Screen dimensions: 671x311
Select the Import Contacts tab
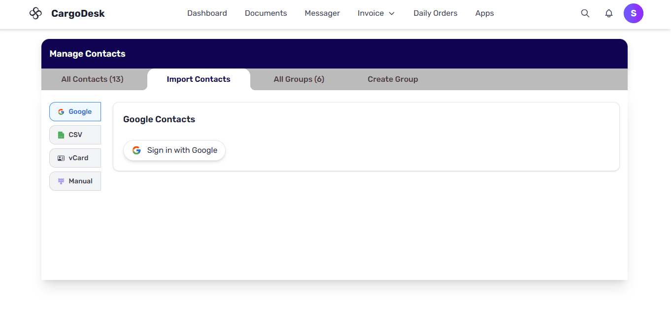pyautogui.click(x=199, y=79)
